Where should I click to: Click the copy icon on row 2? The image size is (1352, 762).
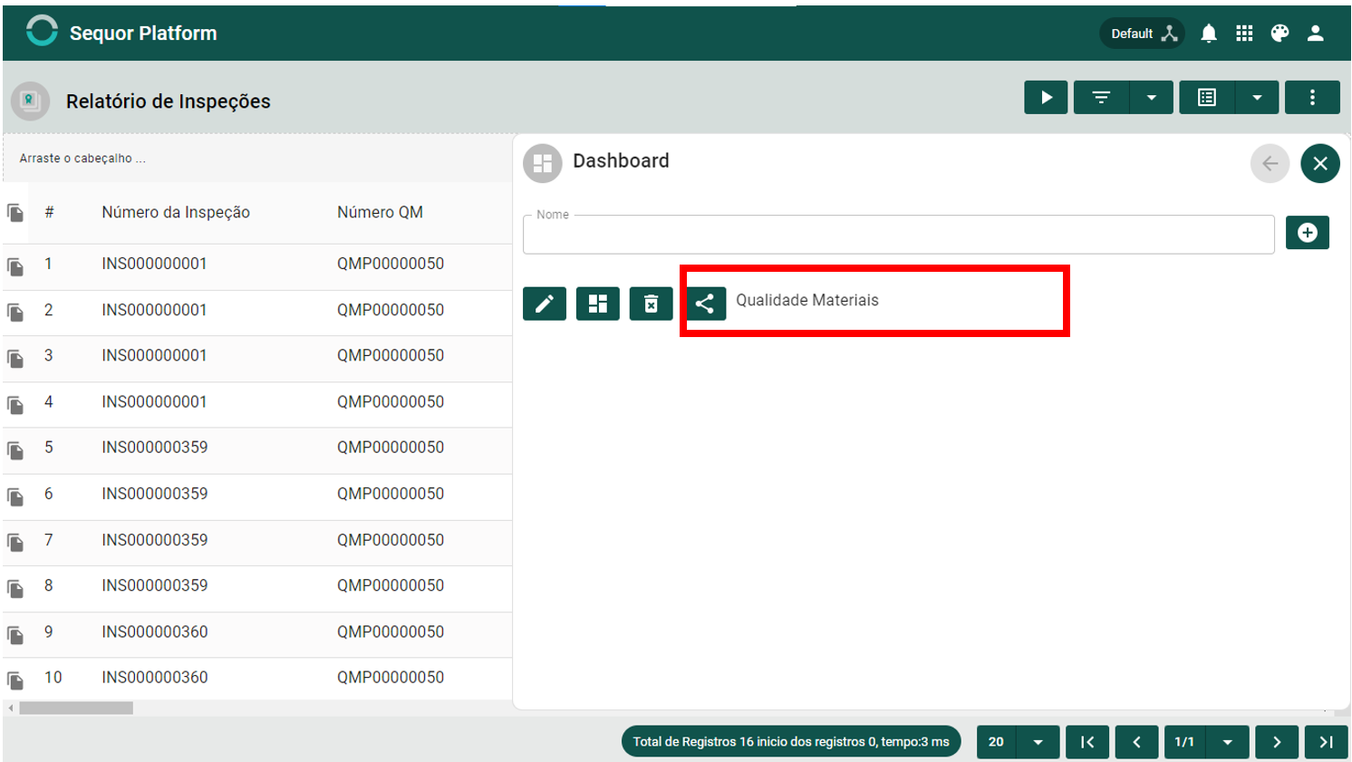pyautogui.click(x=15, y=313)
